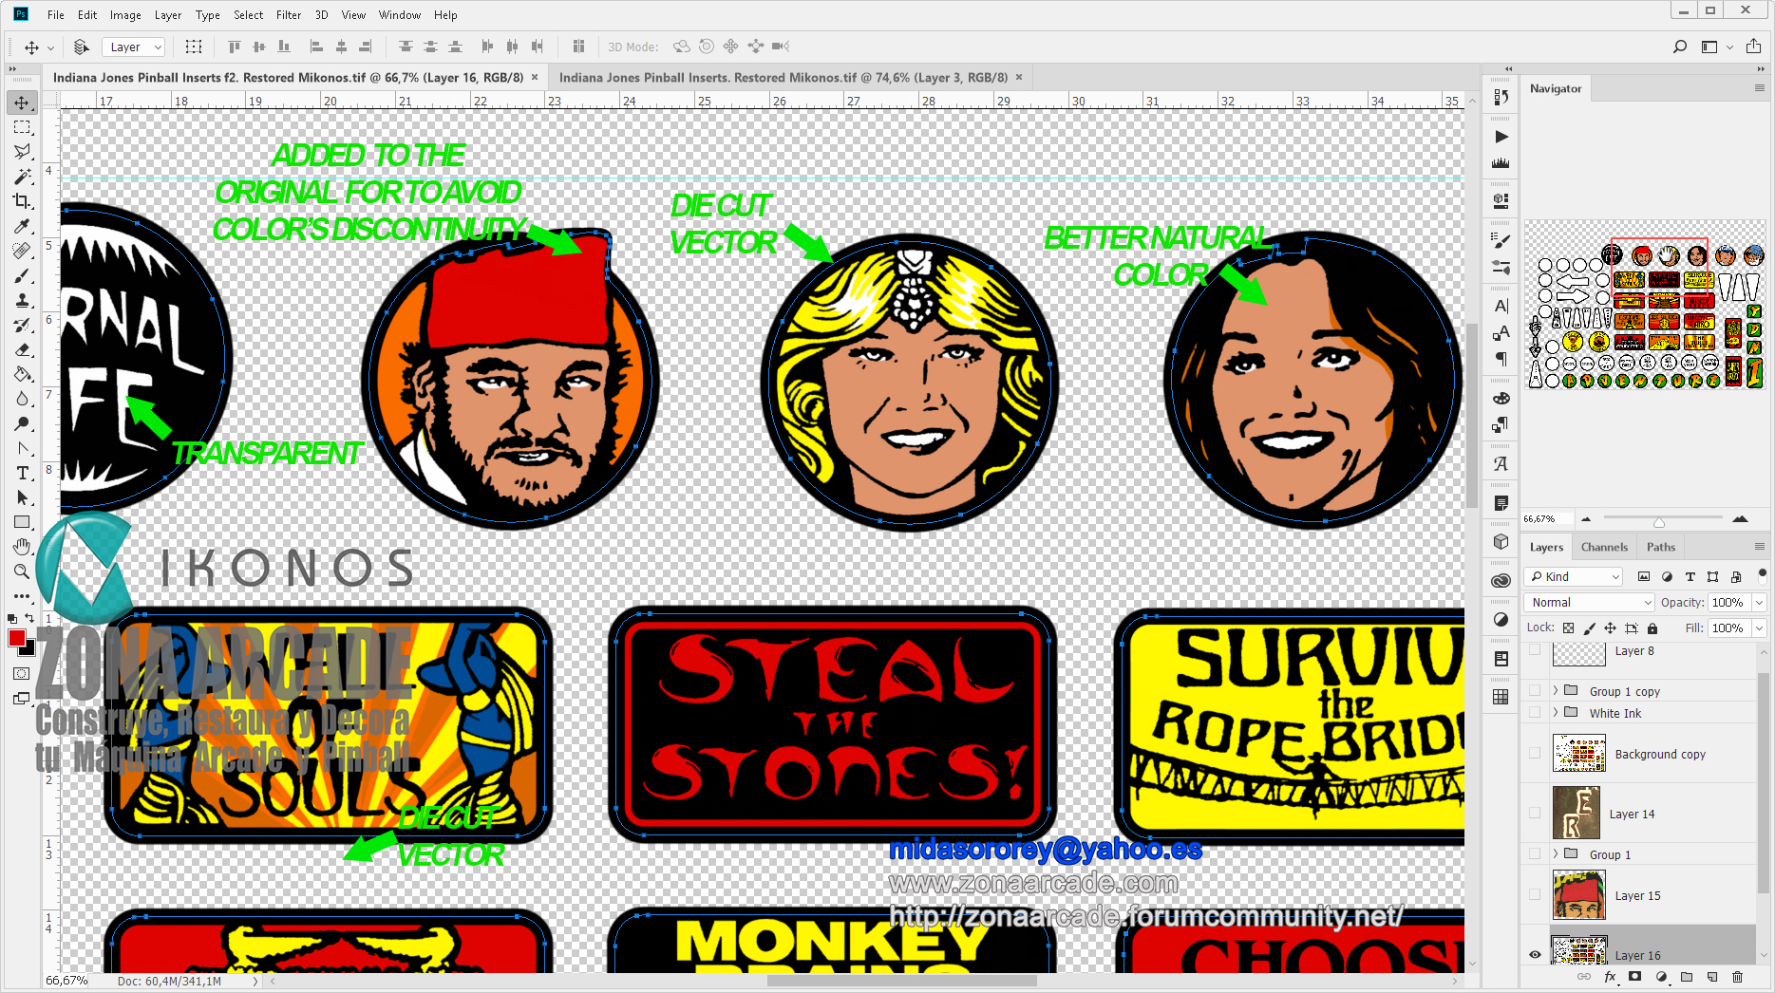Activate the Clone Stamp tool

click(x=22, y=301)
